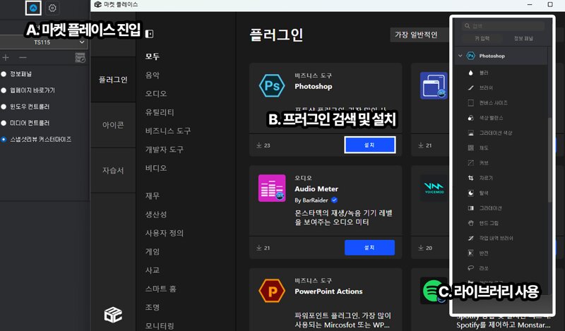This screenshot has height=331, width=565.
Task: Select the 윈도우 컨트롤러 profile radio button
Action: (x=4, y=107)
